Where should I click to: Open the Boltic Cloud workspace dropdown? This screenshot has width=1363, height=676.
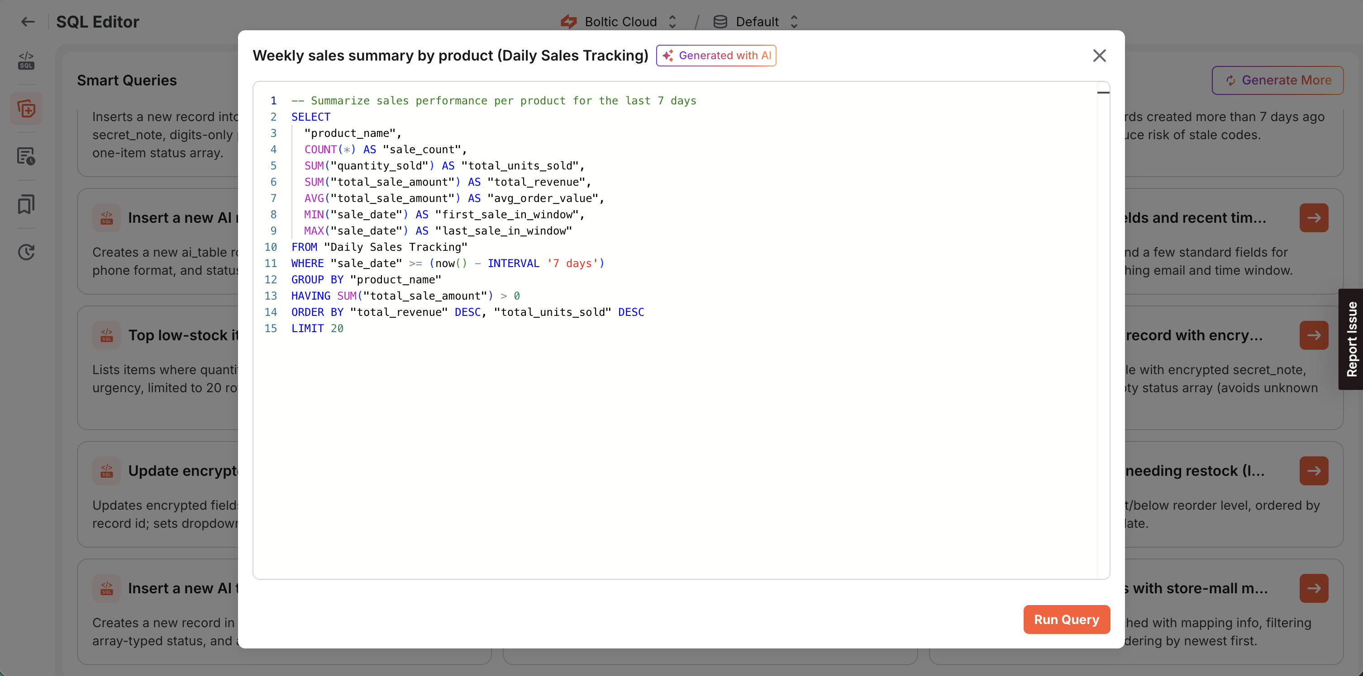(672, 21)
